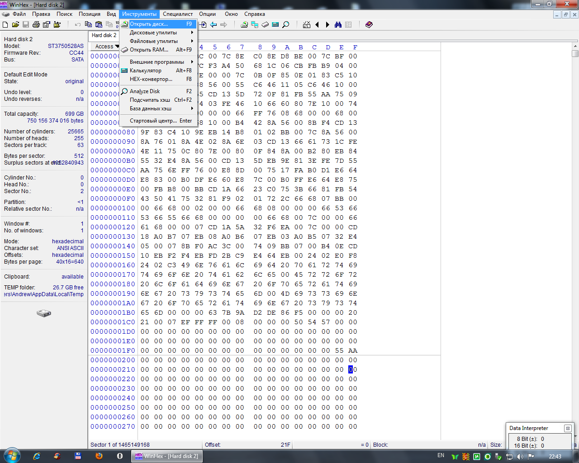Click the black right arrow toolbar icon
Image resolution: width=579 pixels, height=463 pixels.
[327, 24]
